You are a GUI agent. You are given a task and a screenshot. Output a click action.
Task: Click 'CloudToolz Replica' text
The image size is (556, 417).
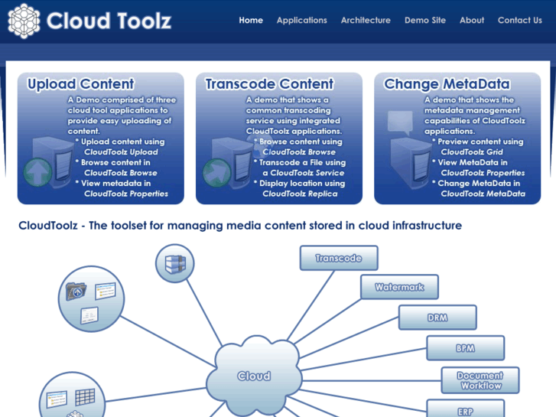[300, 194]
